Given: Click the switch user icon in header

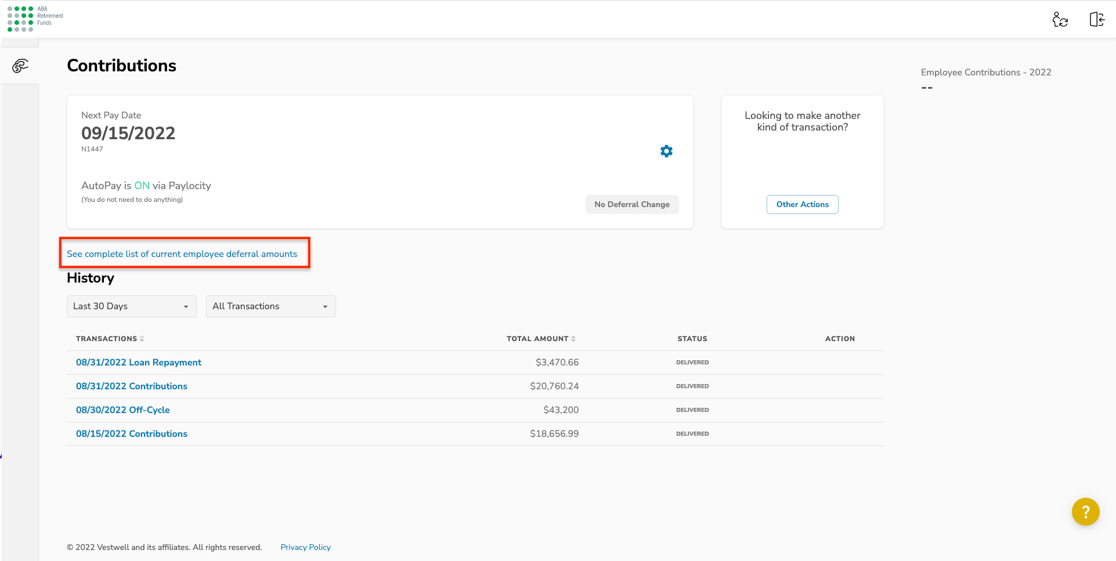Looking at the screenshot, I should (x=1060, y=20).
